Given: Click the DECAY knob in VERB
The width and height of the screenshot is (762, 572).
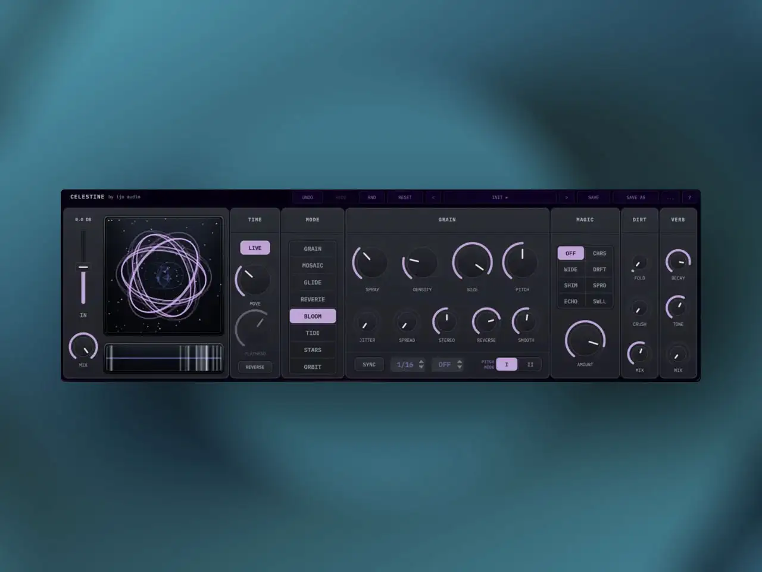Looking at the screenshot, I should click(x=678, y=262).
